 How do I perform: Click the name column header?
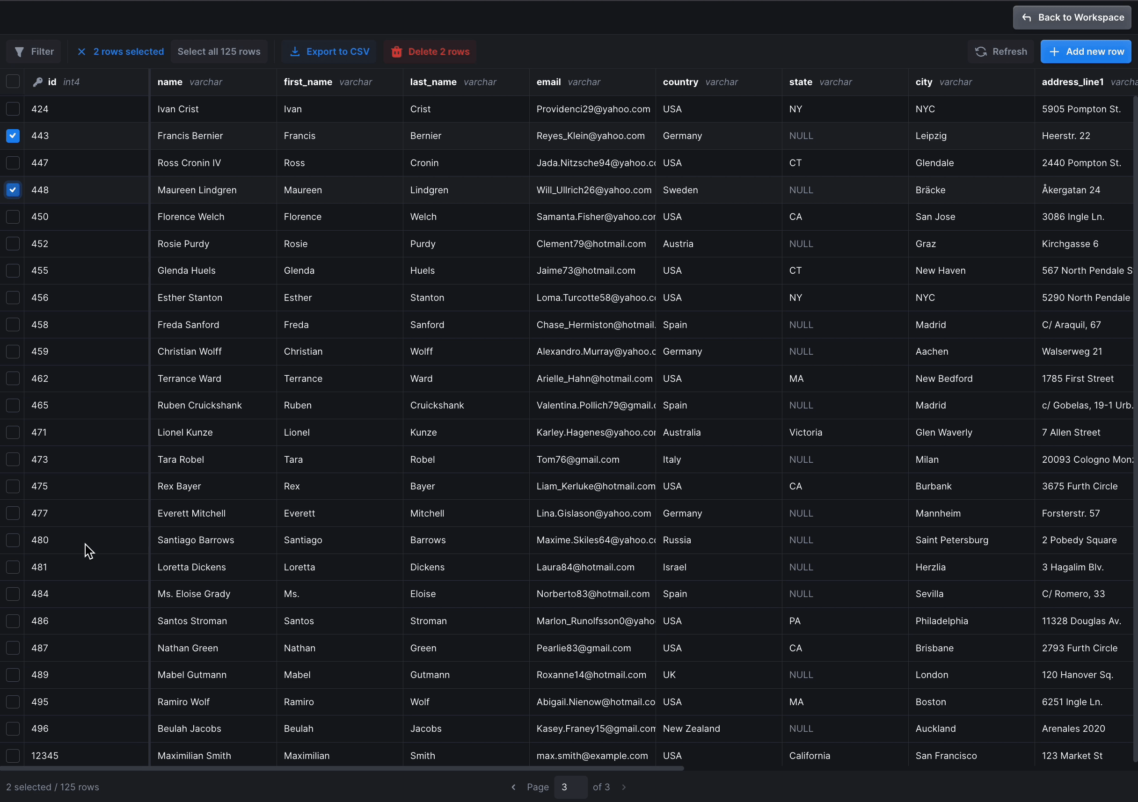[213, 82]
